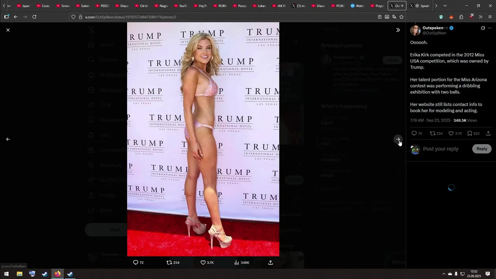This screenshot has height=279, width=496.
Task: Click the site padlock icon
Action: [81, 17]
